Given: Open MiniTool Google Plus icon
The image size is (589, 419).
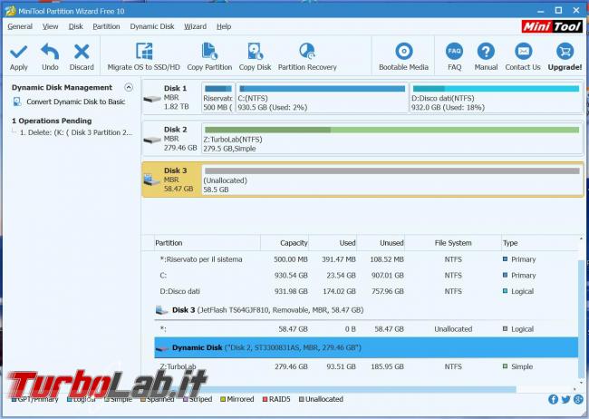Looking at the screenshot, I should 578,399.
